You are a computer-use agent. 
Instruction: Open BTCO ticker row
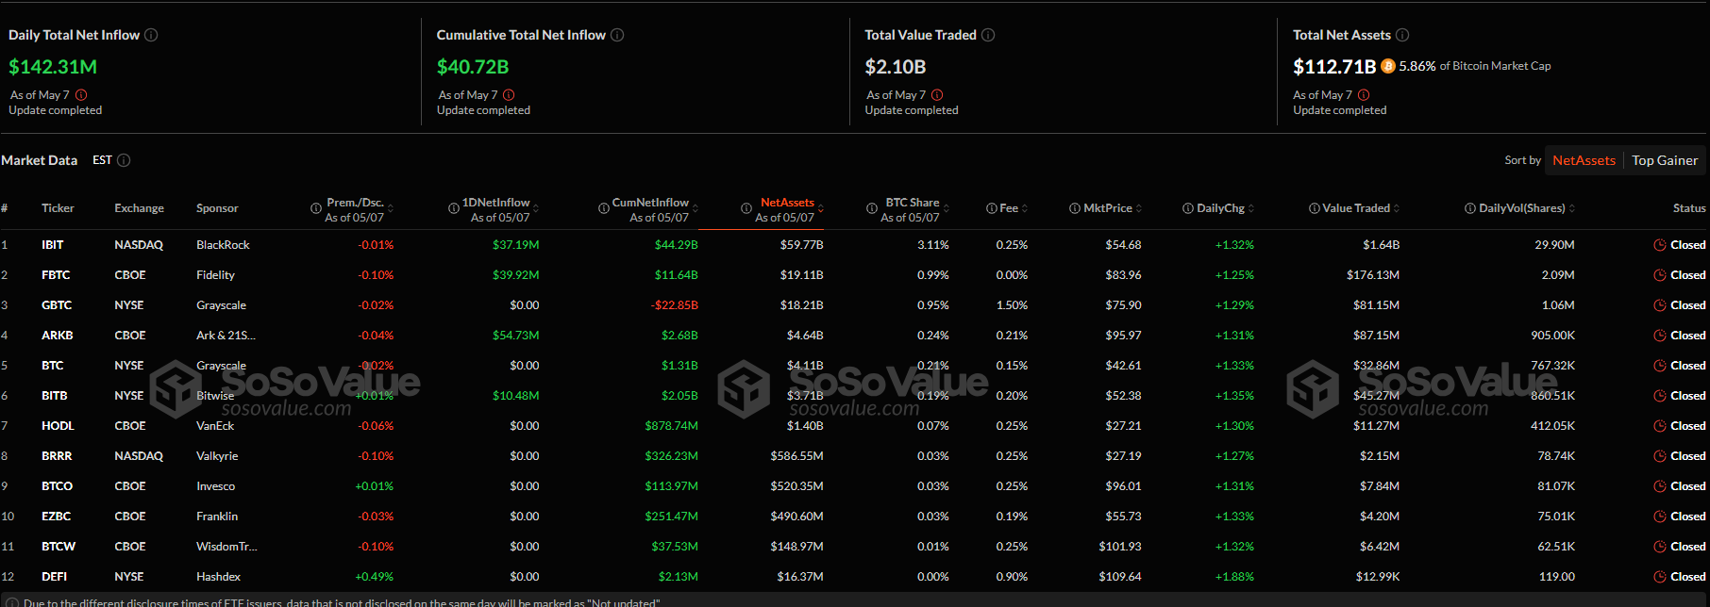coord(57,486)
